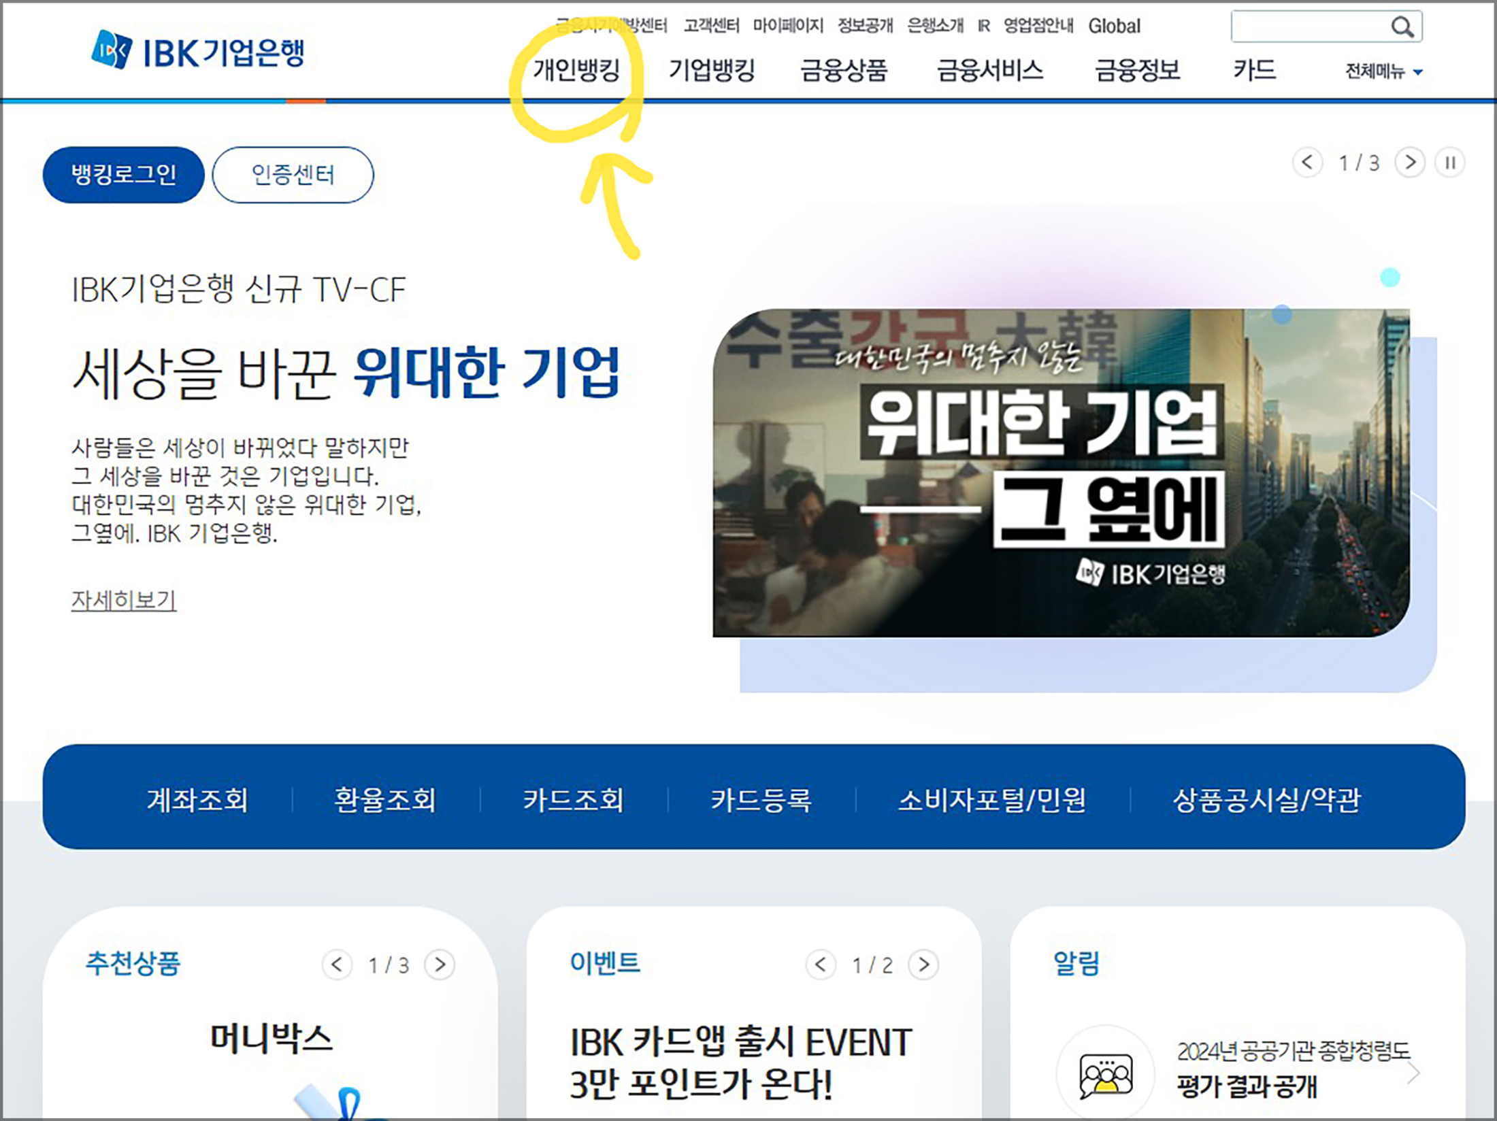Open the IBK 카드앱 출시 EVENT item

(x=740, y=1063)
